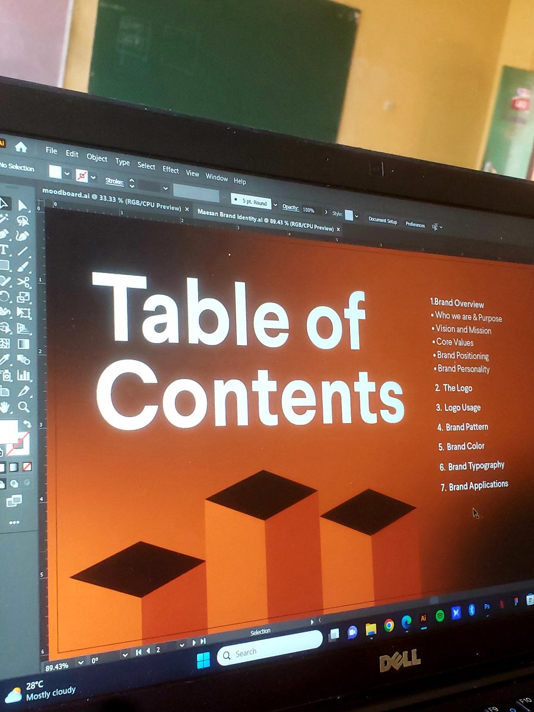
Task: Open the Chrome taskbar icon
Action: [389, 625]
